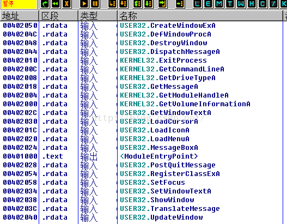287x224 pixels.
Task: Sort by the 地址 column header
Action: (x=20, y=16)
